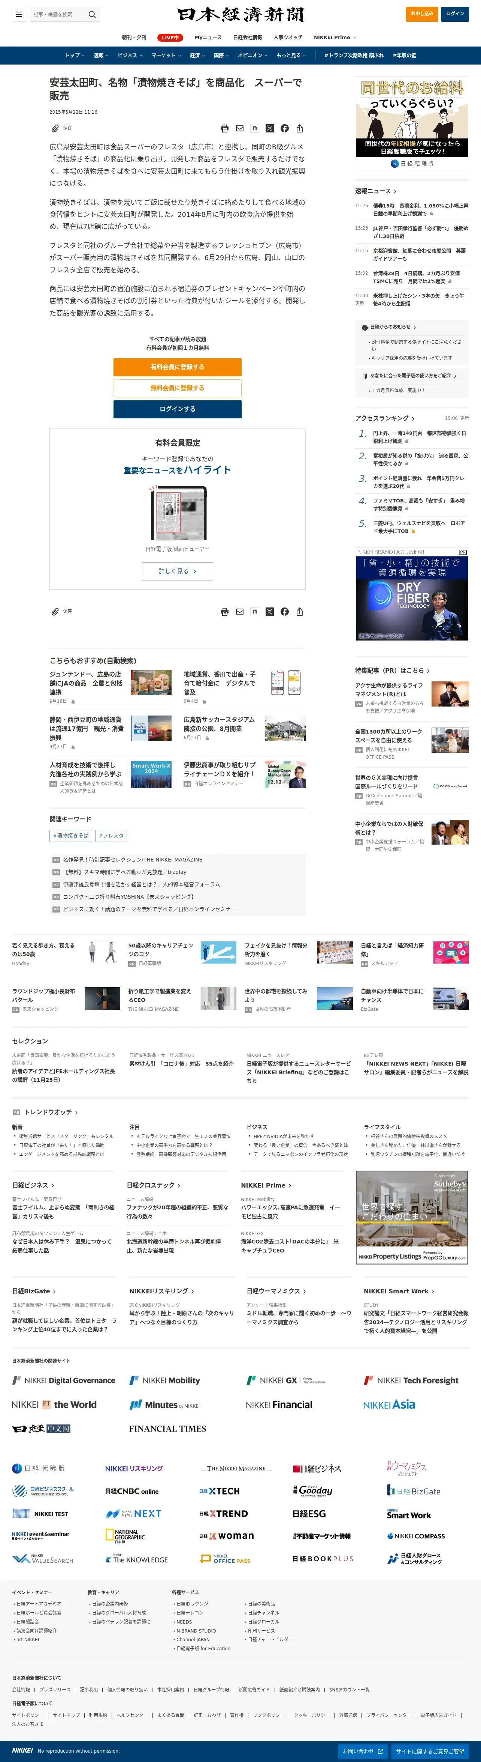Open the LIVE中 menu item

(170, 38)
